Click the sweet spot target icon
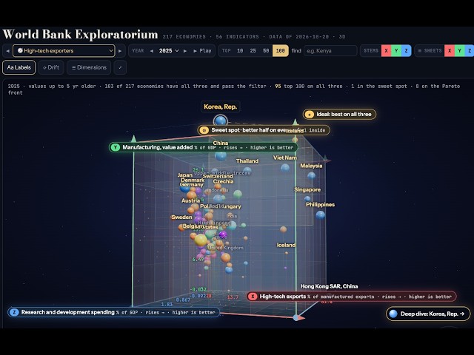 pyautogui.click(x=204, y=130)
